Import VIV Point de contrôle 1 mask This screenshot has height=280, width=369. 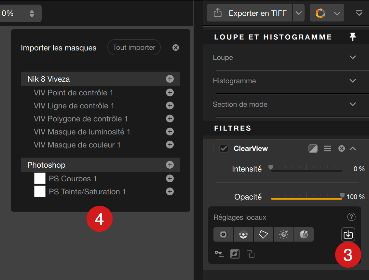click(x=170, y=92)
